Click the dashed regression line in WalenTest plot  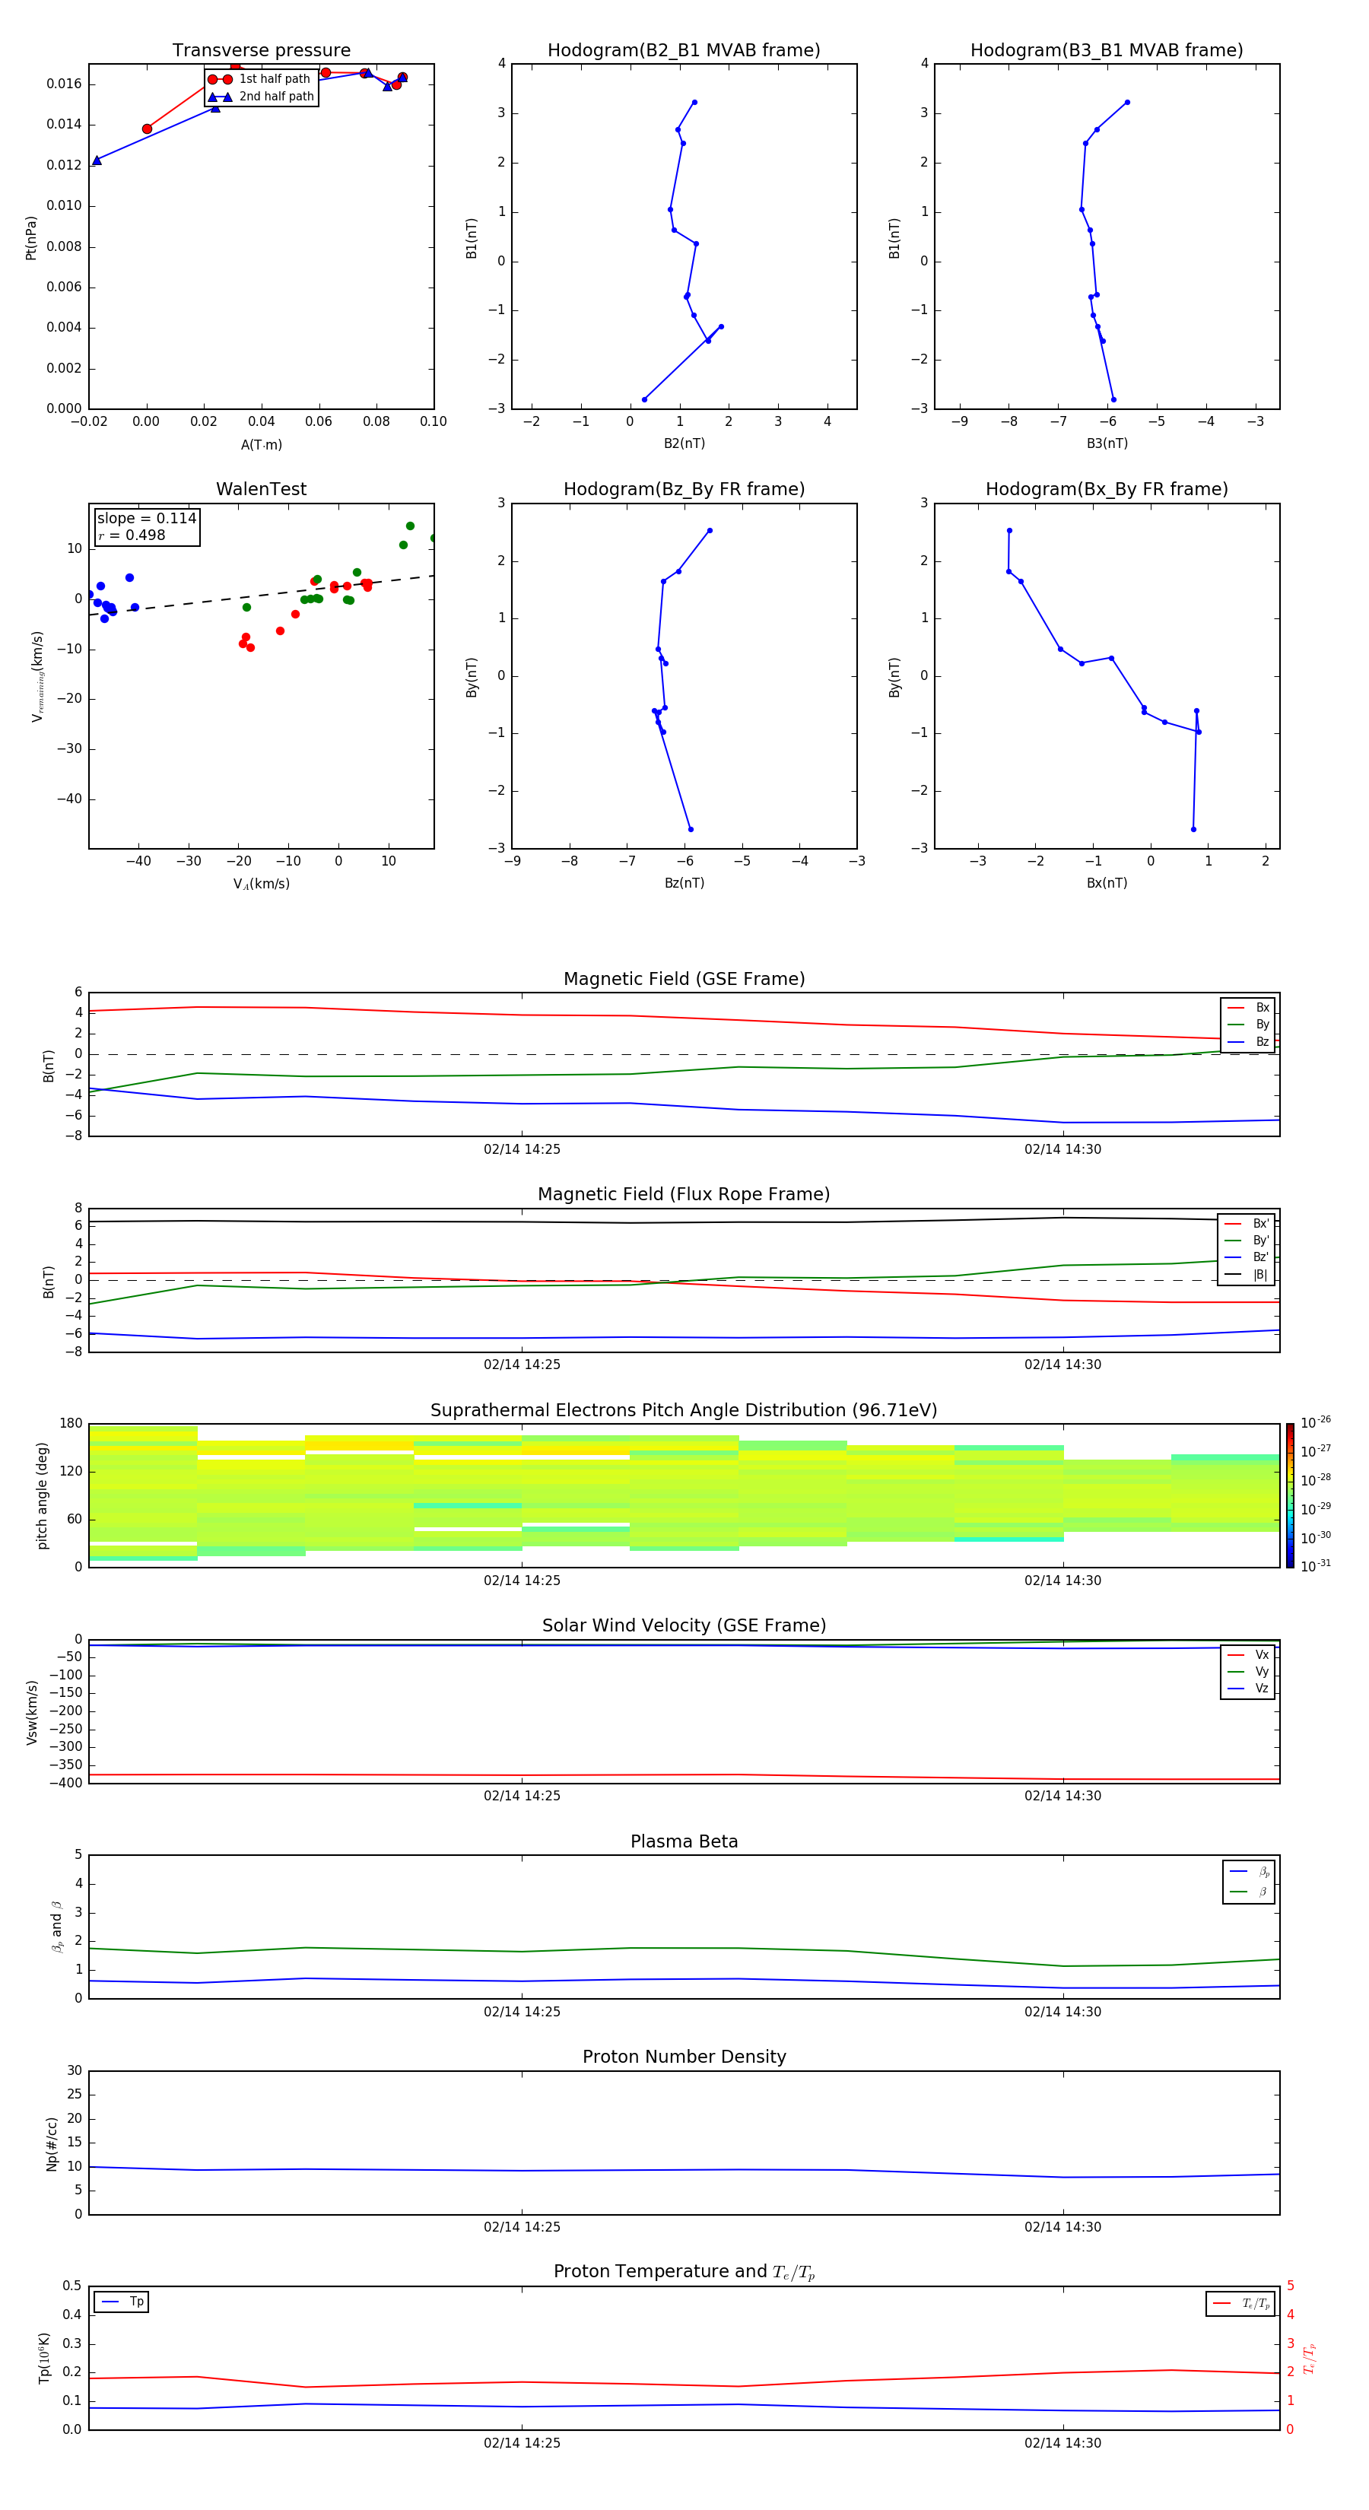pos(261,596)
